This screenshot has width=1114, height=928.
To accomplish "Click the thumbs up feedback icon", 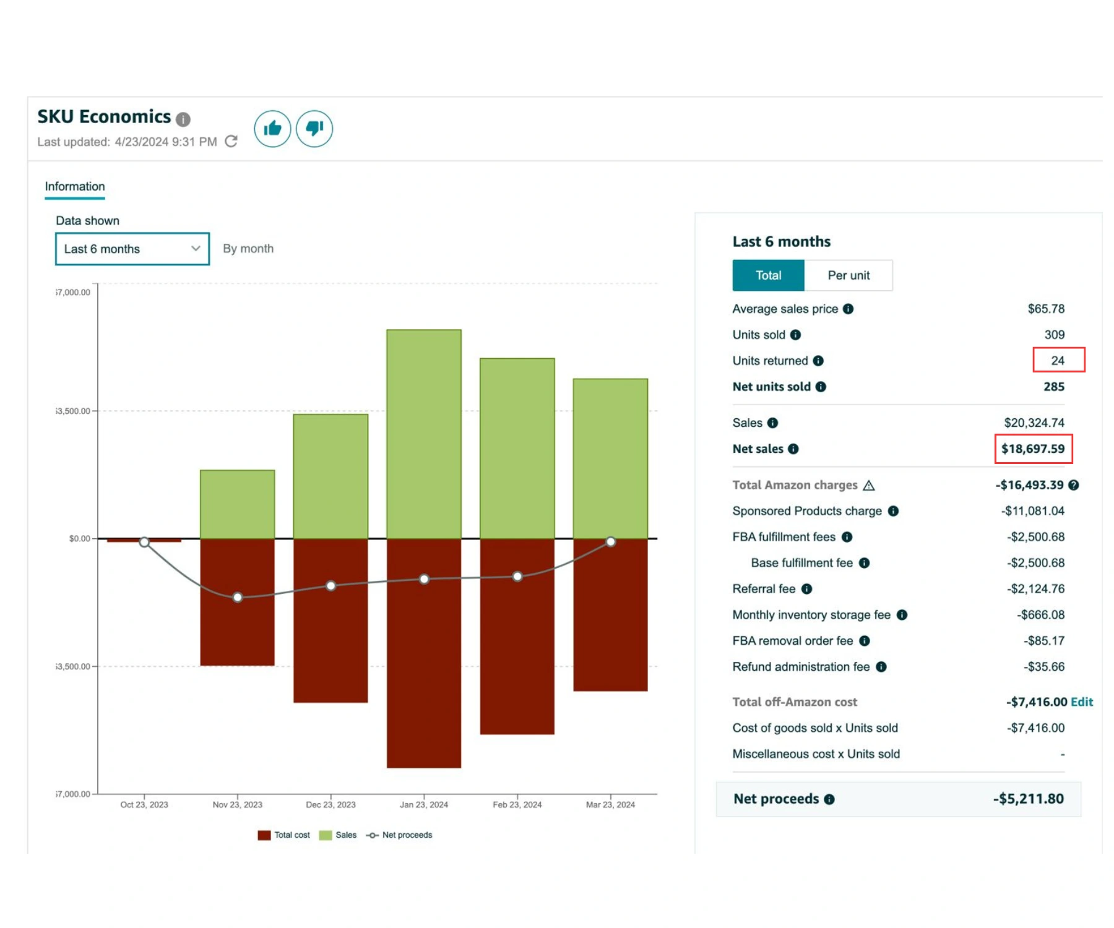I will pyautogui.click(x=272, y=129).
